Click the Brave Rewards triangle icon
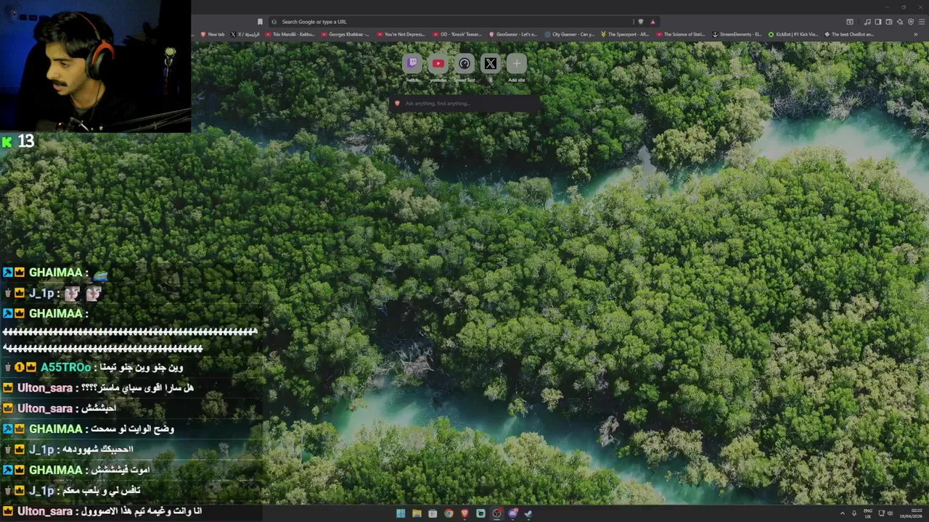This screenshot has height=522, width=929. coord(652,22)
